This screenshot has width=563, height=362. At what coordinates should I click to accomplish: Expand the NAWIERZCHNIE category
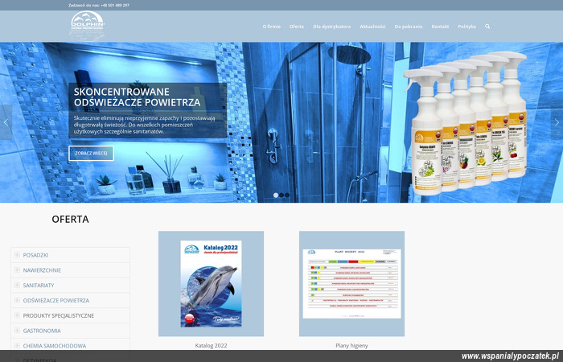(x=17, y=269)
